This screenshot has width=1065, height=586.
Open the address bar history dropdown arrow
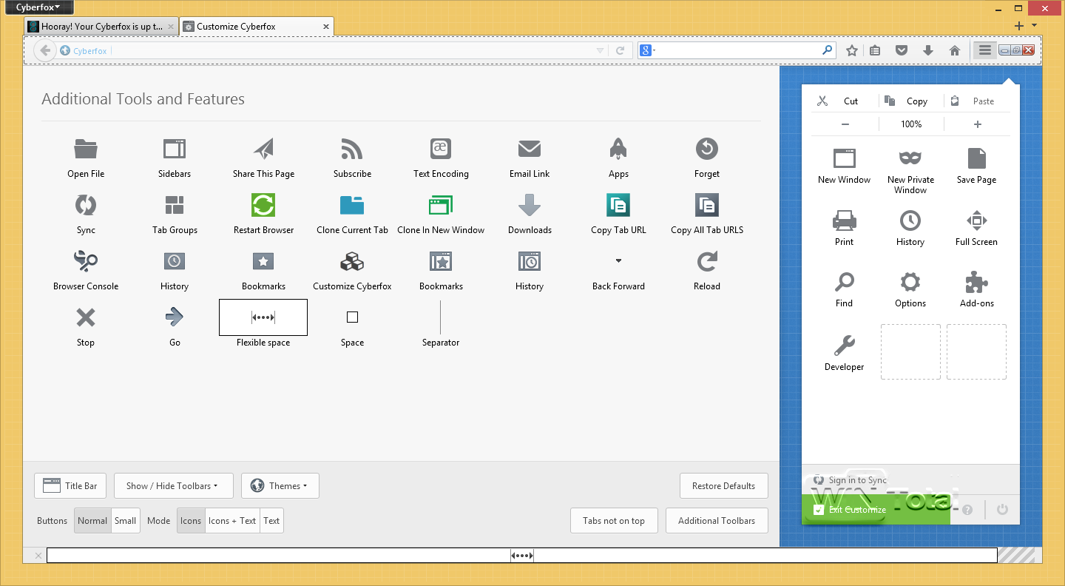[600, 51]
